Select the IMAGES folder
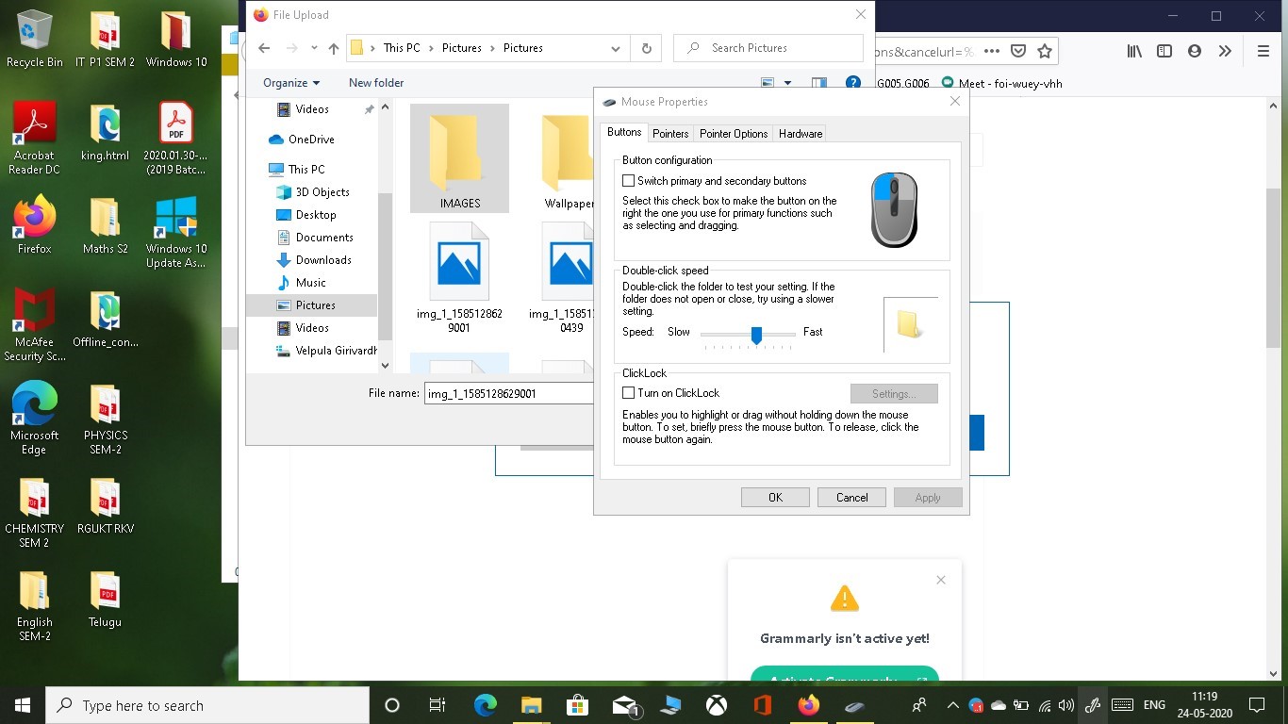The image size is (1288, 724). coord(460,158)
